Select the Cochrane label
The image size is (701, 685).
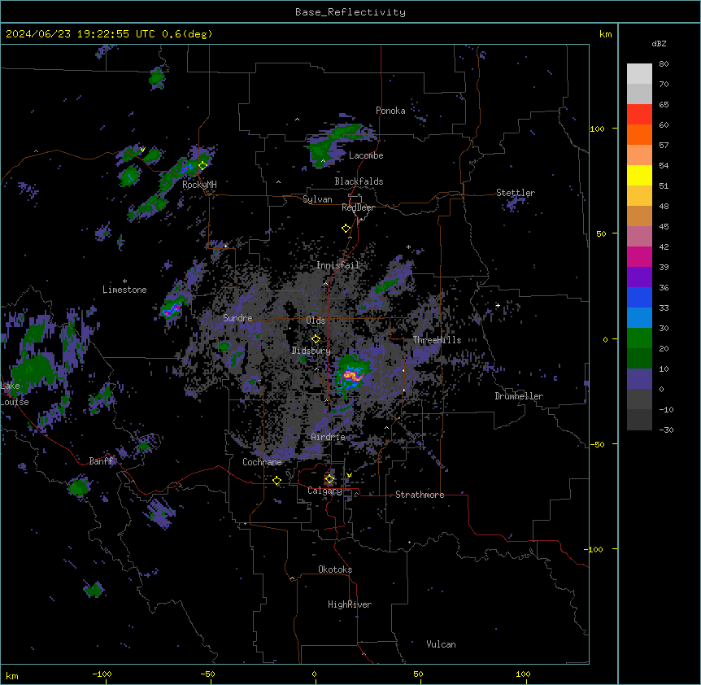[262, 462]
